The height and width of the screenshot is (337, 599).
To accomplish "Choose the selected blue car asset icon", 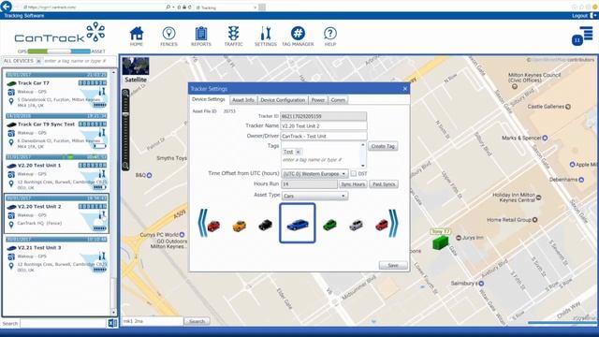I will [298, 224].
